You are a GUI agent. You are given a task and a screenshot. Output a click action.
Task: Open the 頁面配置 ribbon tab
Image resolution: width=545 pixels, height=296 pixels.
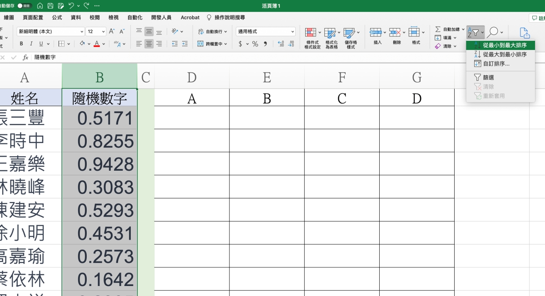click(x=33, y=17)
